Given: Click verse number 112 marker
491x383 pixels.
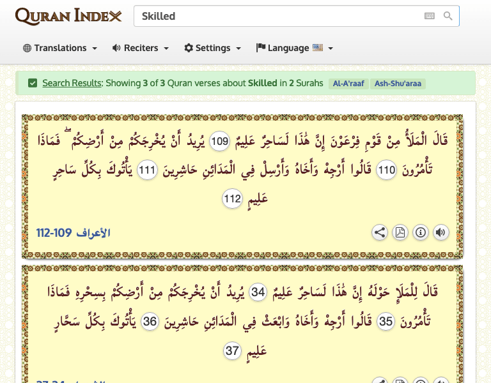Looking at the screenshot, I should pos(232,199).
